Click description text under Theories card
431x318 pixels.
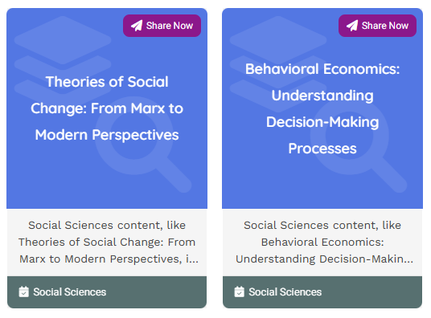(107, 242)
